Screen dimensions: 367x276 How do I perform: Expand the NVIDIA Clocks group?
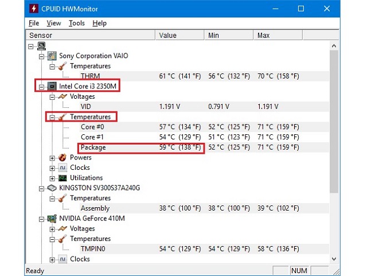52,259
